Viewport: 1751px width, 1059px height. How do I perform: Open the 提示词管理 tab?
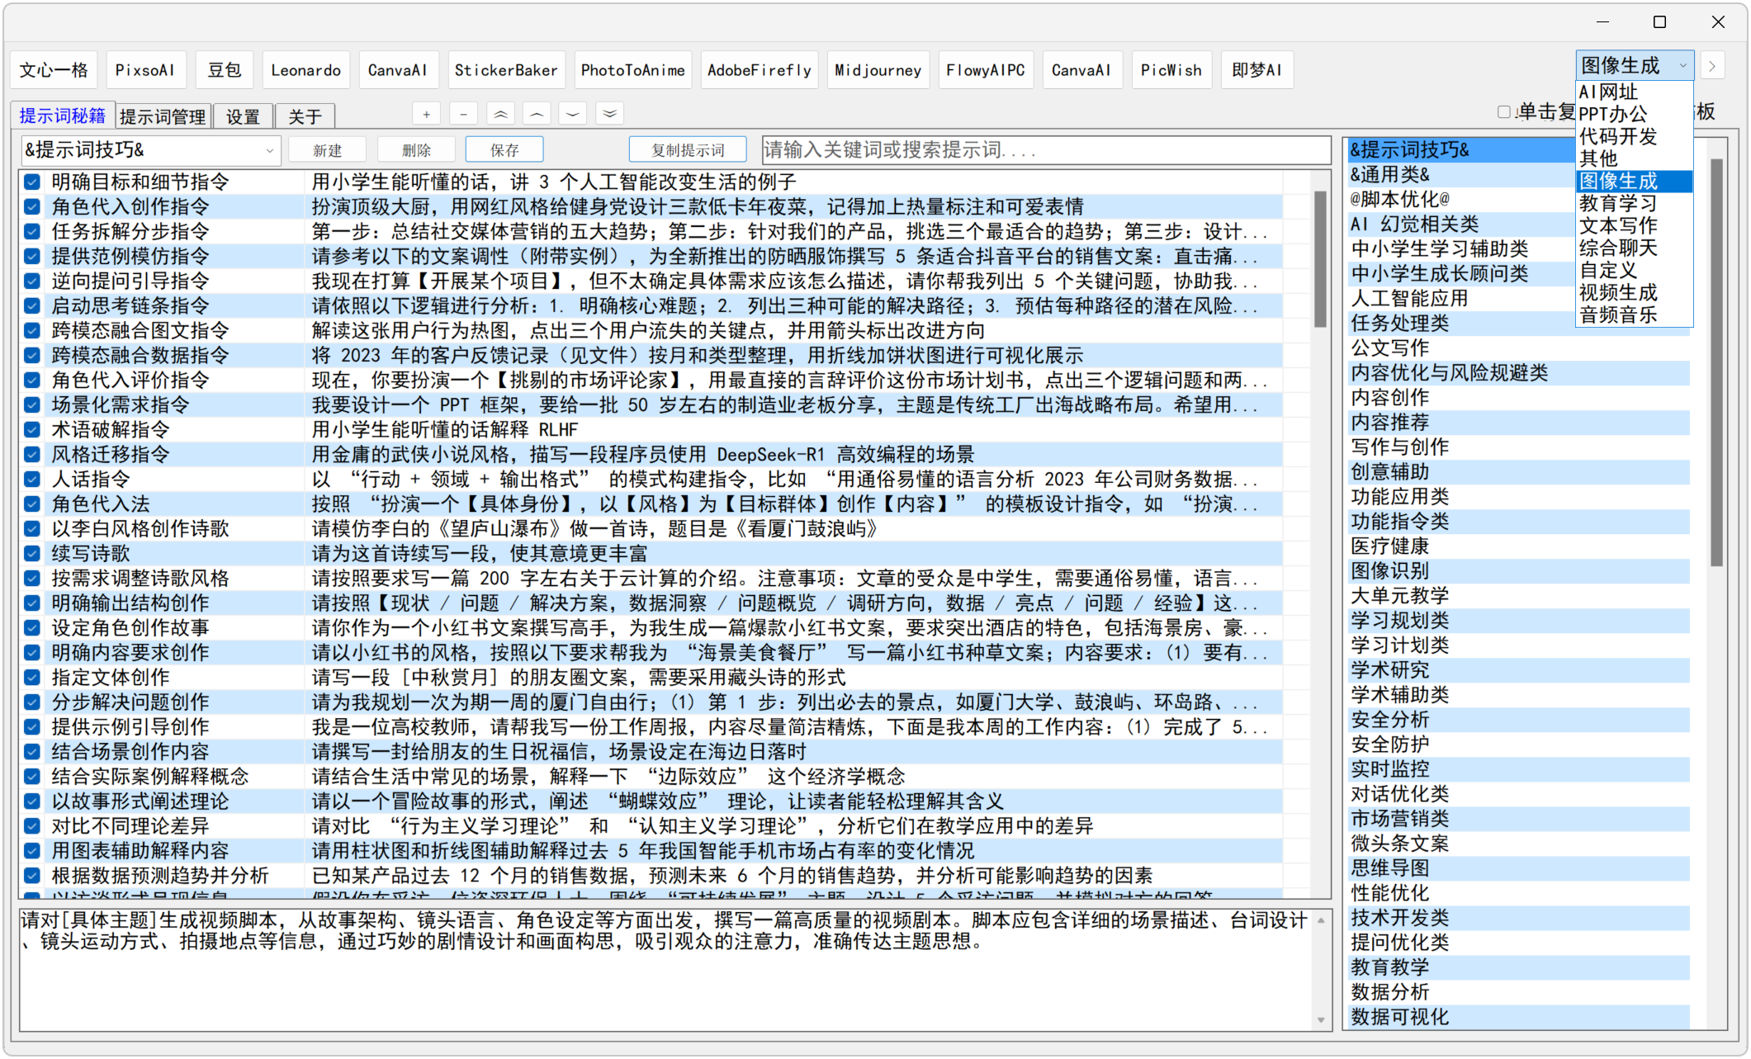pyautogui.click(x=163, y=116)
